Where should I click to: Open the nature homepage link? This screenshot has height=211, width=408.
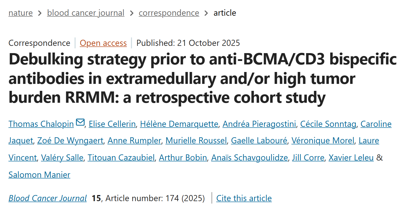pyautogui.click(x=20, y=13)
